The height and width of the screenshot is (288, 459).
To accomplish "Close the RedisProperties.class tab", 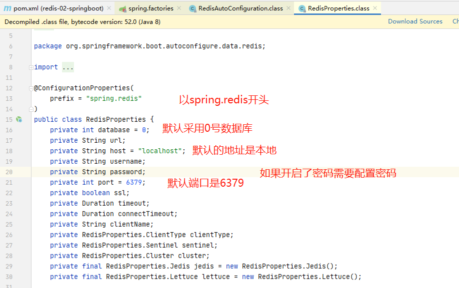I will [374, 8].
